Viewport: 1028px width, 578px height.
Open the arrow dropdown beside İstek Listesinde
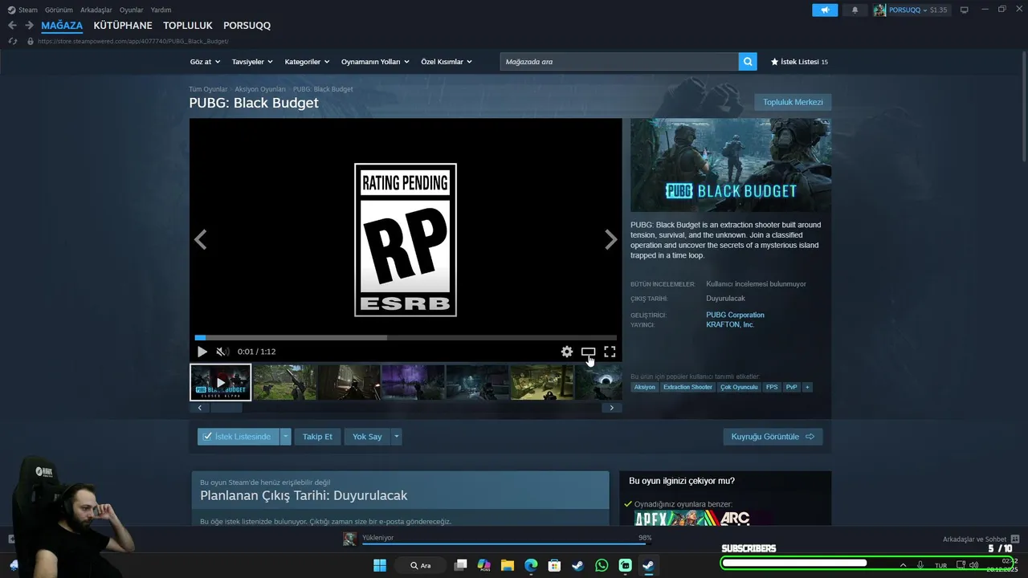[285, 437]
